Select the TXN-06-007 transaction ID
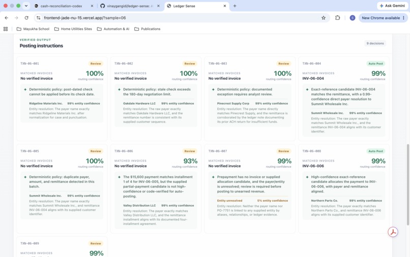Screen dimensions: 410x257 (218, 151)
